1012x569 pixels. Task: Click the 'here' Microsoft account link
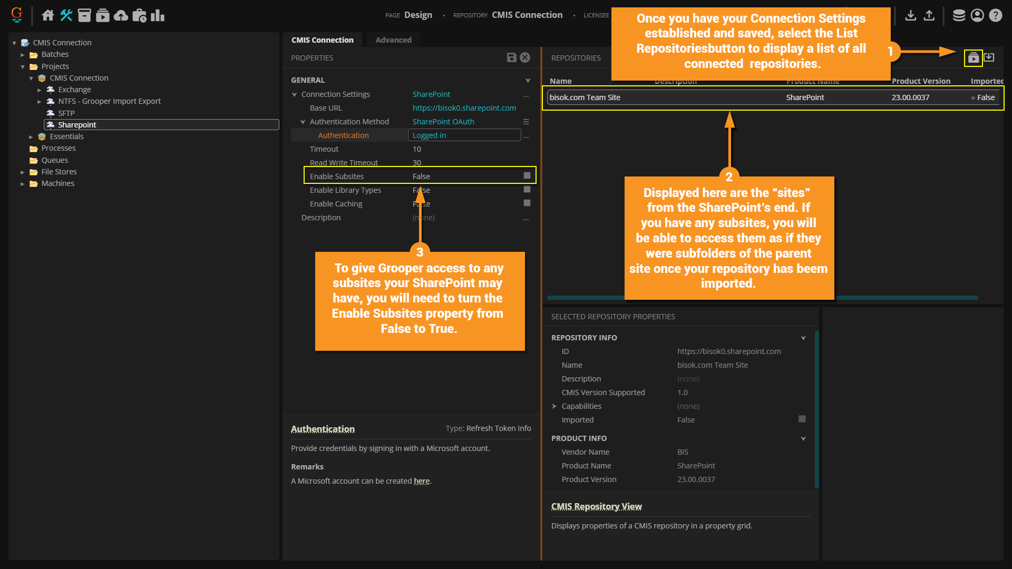point(421,481)
